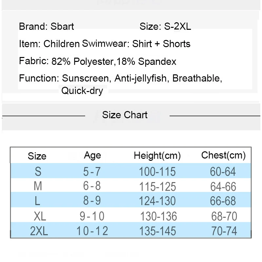The width and height of the screenshot is (262, 262).
Task: Select the S size row label
Action: coord(38,172)
